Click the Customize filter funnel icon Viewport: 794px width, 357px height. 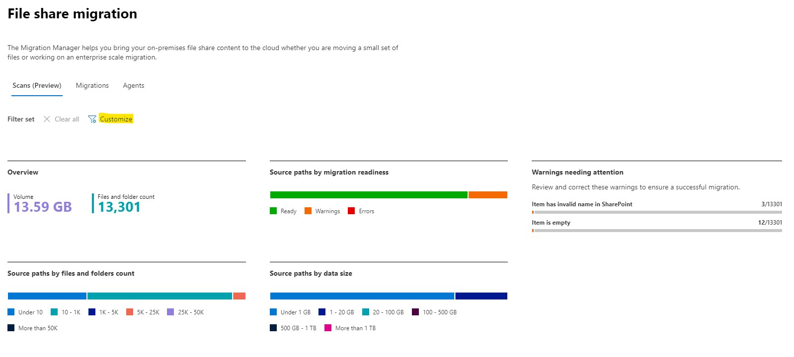(92, 119)
